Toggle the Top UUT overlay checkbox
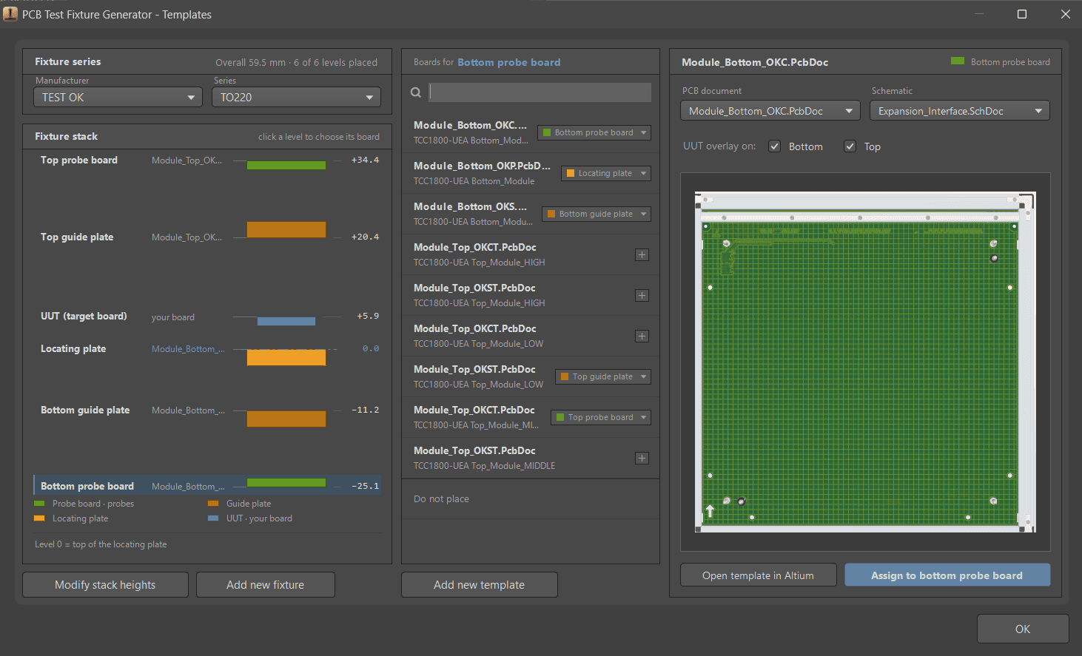 click(850, 146)
